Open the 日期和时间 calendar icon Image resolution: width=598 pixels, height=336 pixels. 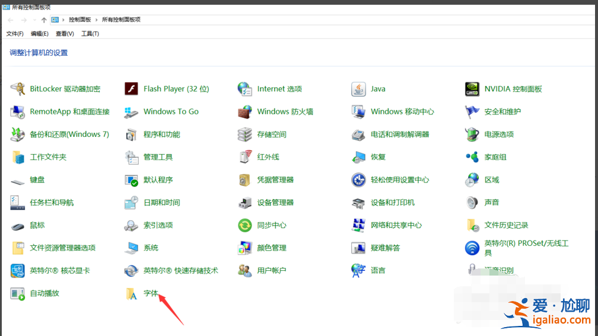pyautogui.click(x=131, y=202)
